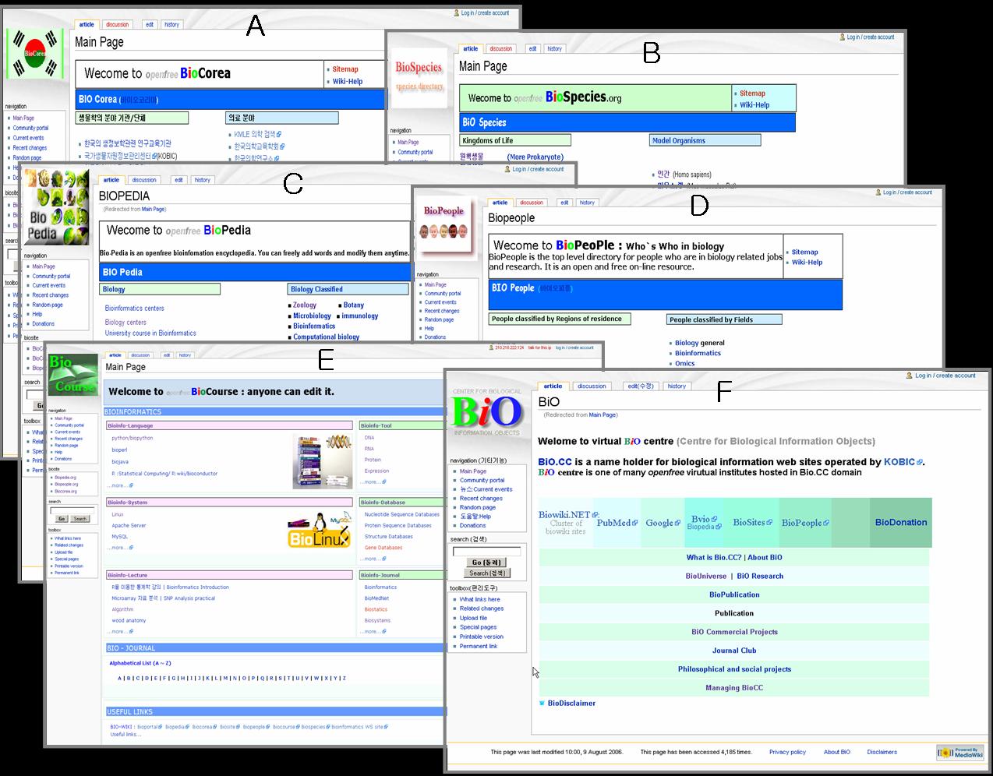
Task: Open Bioinformatics link under People classified by Fields
Action: click(x=698, y=353)
